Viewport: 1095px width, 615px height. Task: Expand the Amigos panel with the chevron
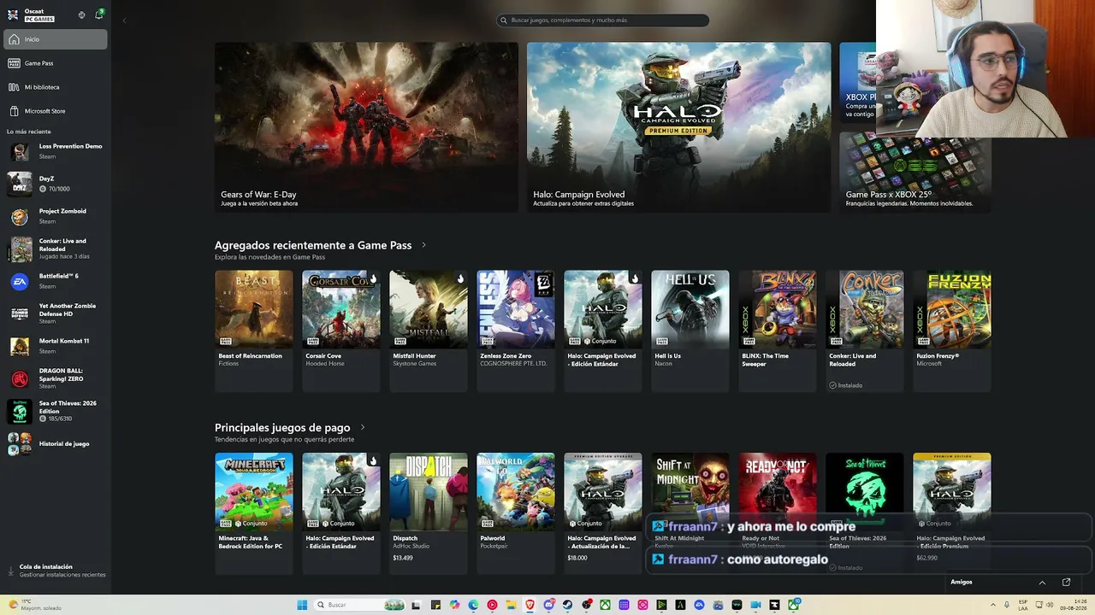click(x=1042, y=582)
